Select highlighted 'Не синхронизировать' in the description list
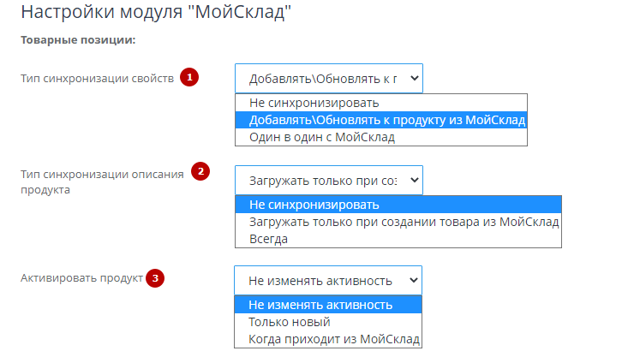Image resolution: width=634 pixels, height=351 pixels. pos(398,205)
